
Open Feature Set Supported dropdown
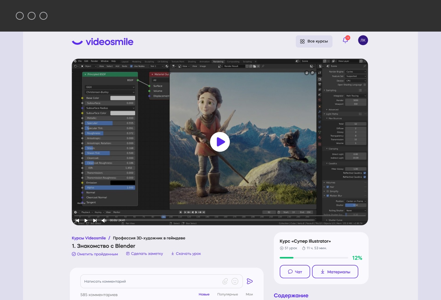click(x=356, y=76)
